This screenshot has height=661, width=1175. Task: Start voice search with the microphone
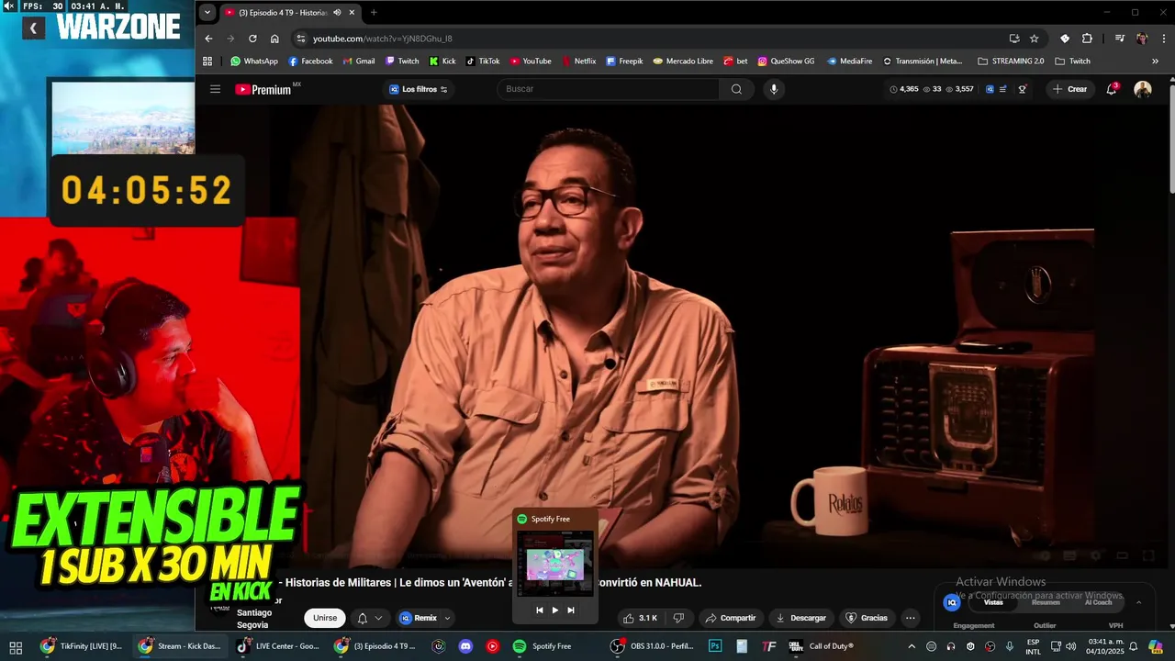774,89
